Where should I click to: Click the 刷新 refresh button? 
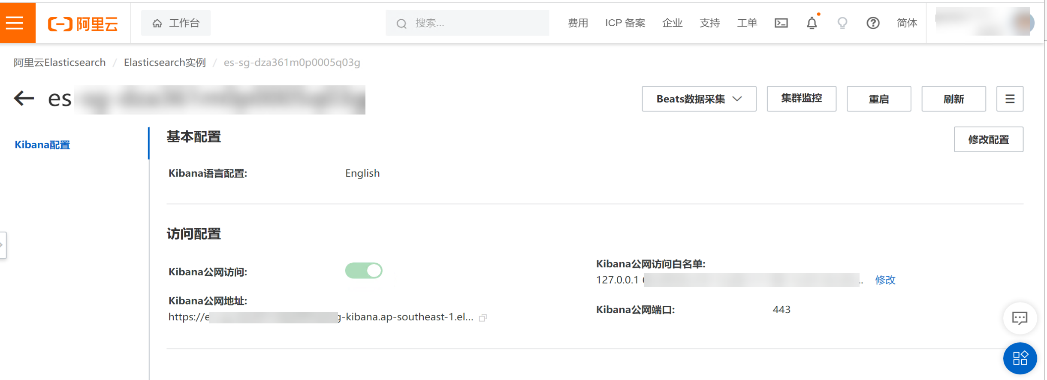coord(953,99)
